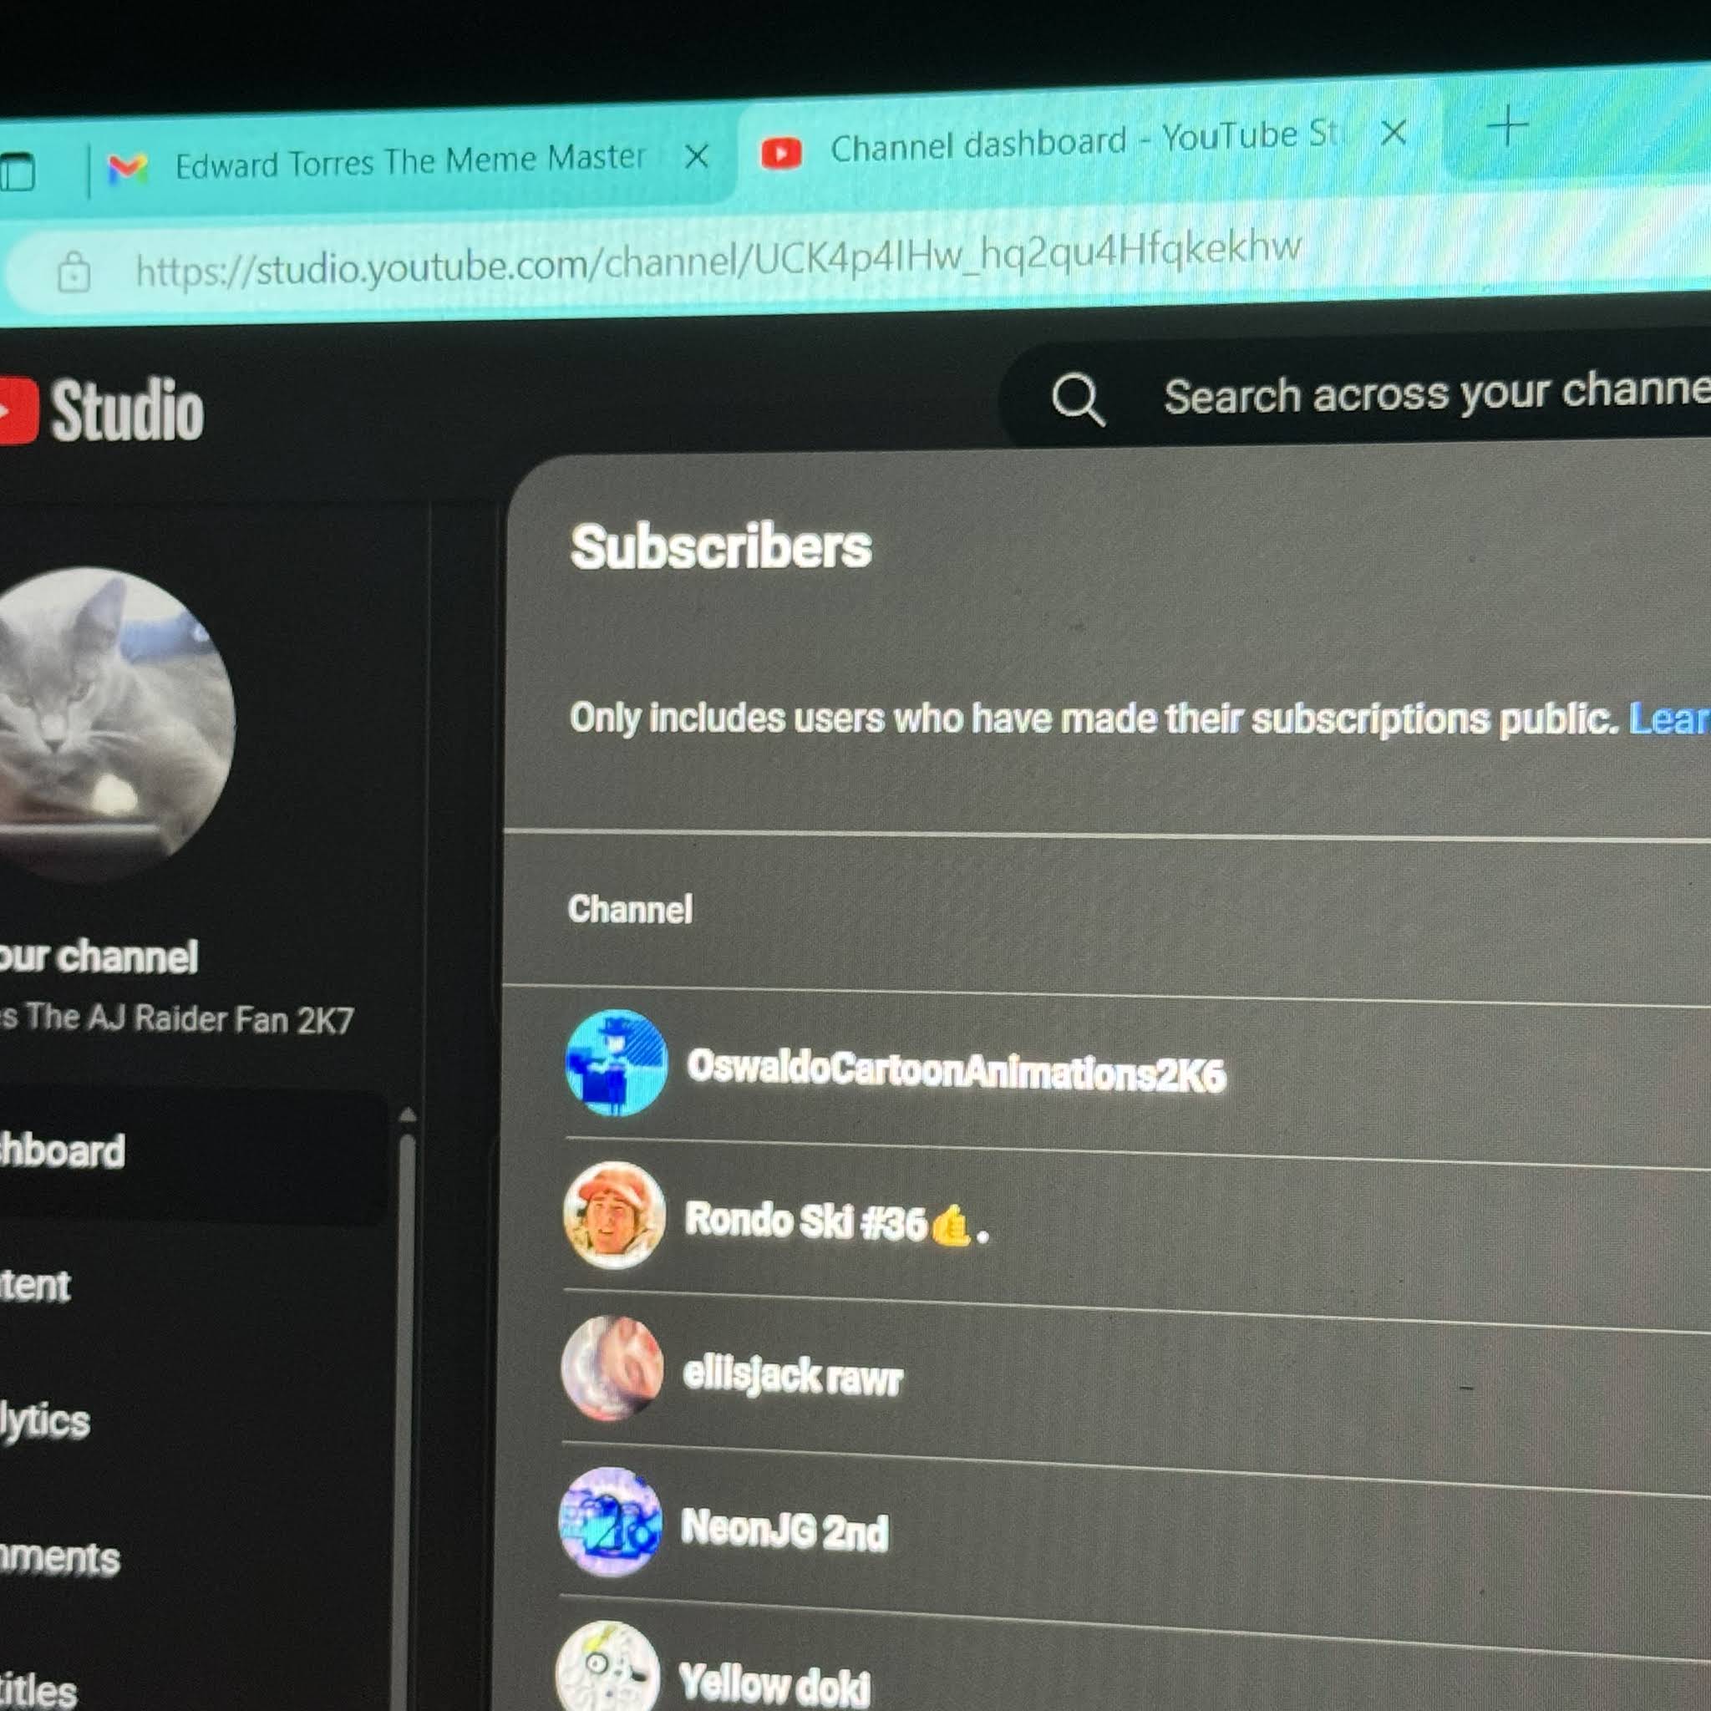
Task: Click the studio.youtube.com URL address bar
Action: coord(718,259)
